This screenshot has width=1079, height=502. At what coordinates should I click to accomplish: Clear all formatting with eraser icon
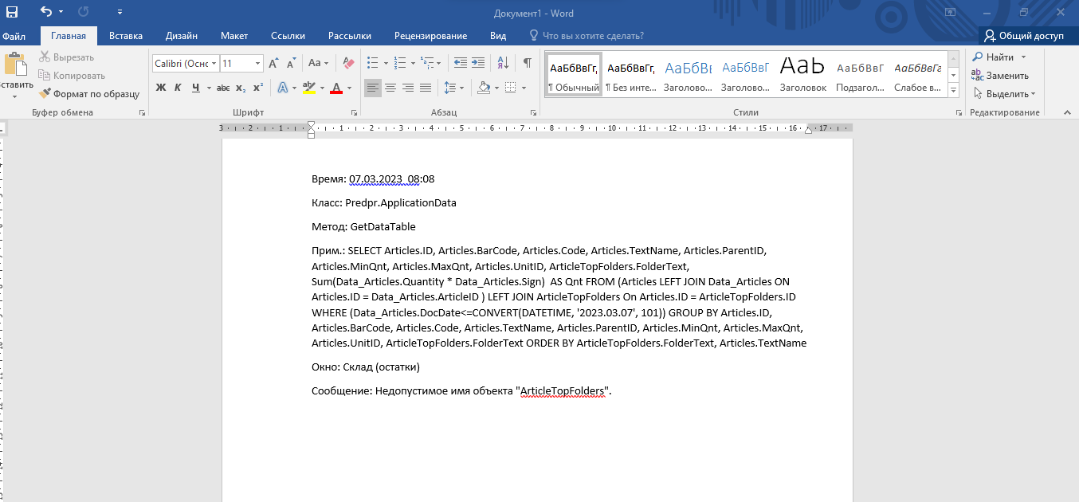[348, 63]
